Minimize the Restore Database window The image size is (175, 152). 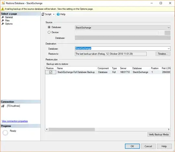click(152, 3)
